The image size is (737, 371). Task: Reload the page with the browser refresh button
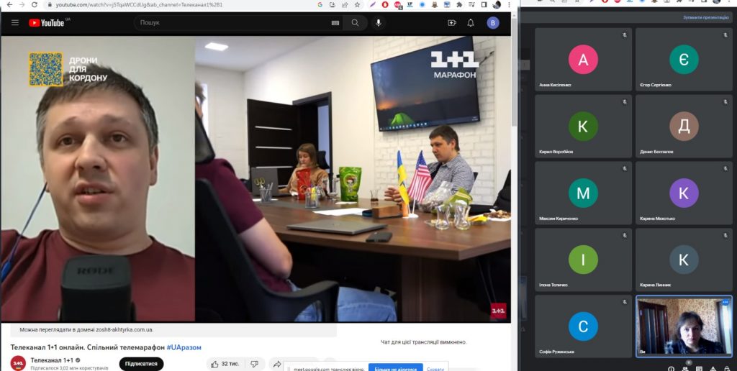point(34,4)
